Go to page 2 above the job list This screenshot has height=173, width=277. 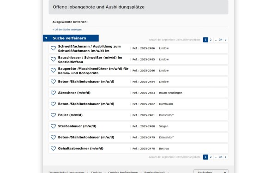(x=211, y=40)
